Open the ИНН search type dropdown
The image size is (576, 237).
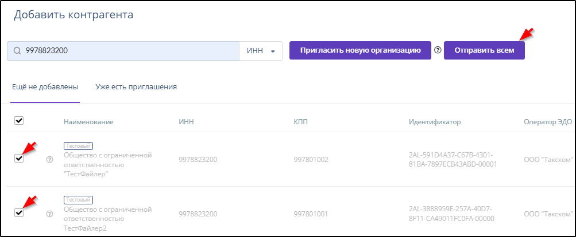[261, 51]
